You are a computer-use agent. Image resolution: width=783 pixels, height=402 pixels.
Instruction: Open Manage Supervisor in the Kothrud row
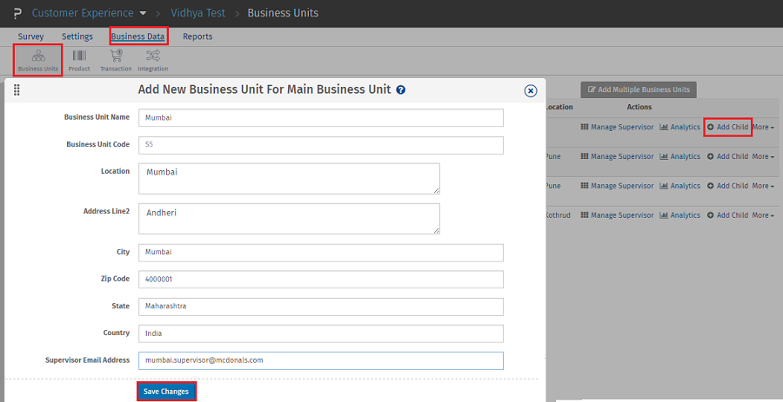tap(617, 215)
